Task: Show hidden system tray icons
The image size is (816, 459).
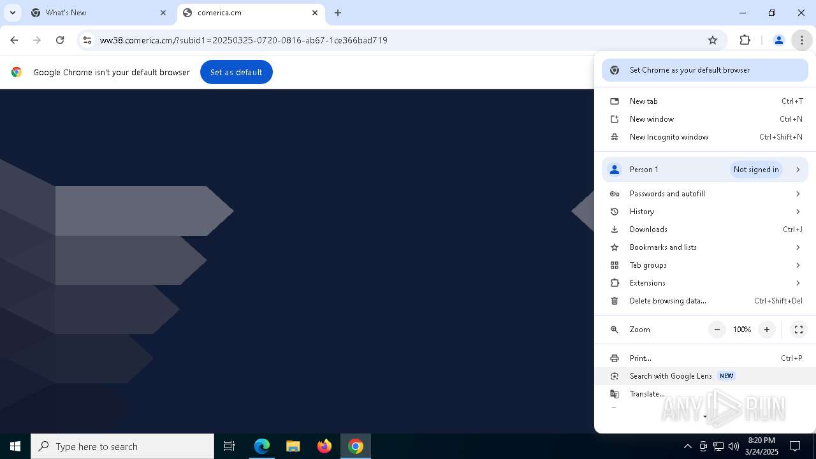Action: click(687, 446)
